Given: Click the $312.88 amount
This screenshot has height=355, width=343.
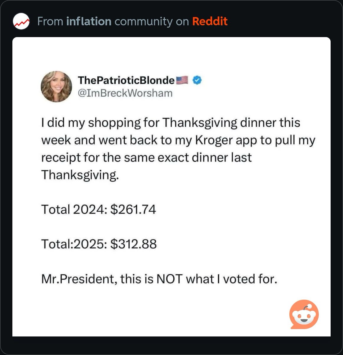Looking at the screenshot, I should point(133,244).
